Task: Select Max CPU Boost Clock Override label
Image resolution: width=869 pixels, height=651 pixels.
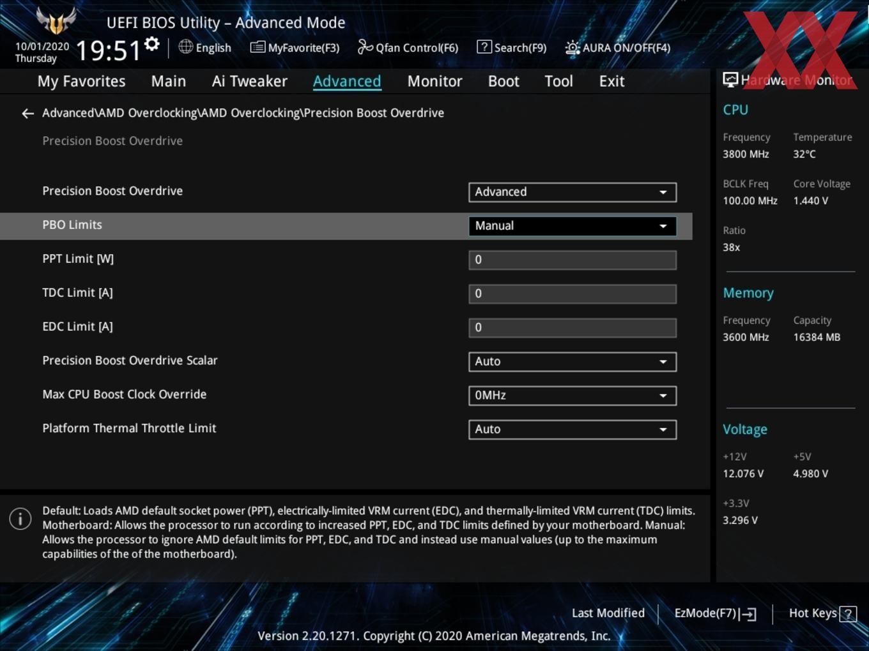Action: [125, 394]
